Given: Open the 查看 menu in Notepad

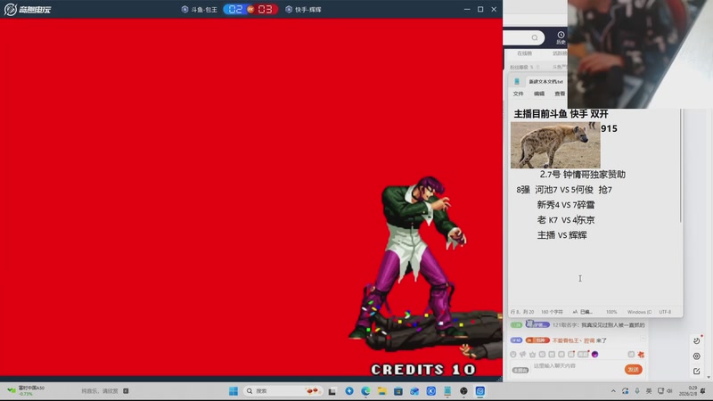Looking at the screenshot, I should coord(560,94).
